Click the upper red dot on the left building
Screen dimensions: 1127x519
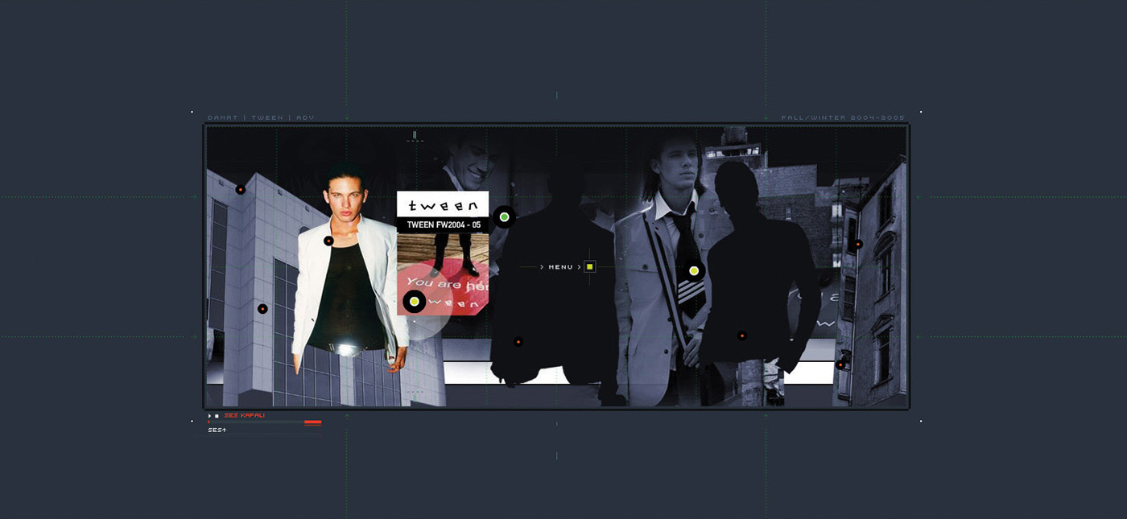240,190
